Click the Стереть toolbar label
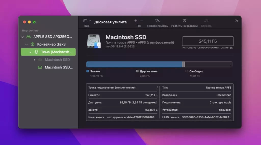 [206, 26]
